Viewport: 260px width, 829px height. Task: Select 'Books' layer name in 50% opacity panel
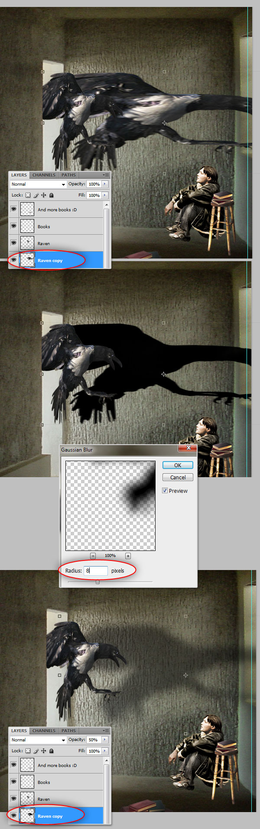click(44, 783)
